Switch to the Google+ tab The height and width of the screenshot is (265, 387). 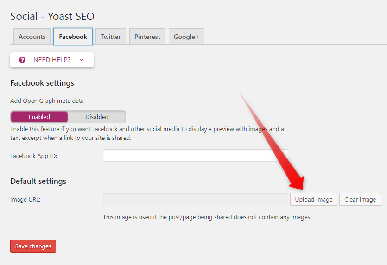pyautogui.click(x=186, y=37)
